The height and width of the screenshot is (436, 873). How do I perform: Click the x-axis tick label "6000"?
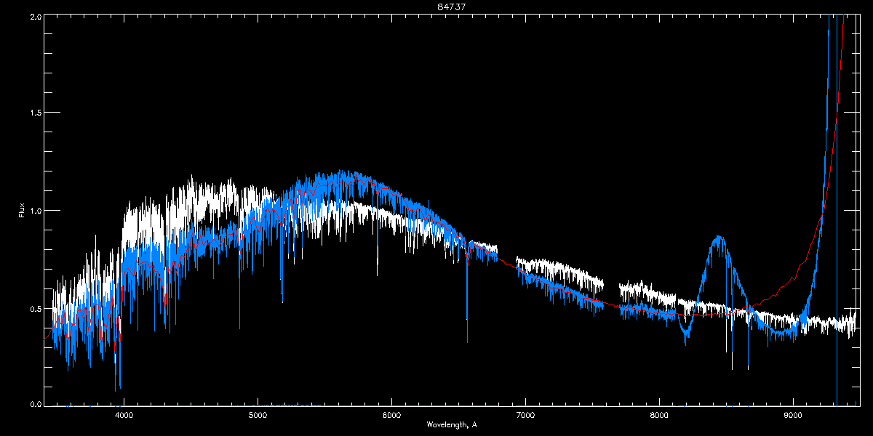pyautogui.click(x=391, y=416)
